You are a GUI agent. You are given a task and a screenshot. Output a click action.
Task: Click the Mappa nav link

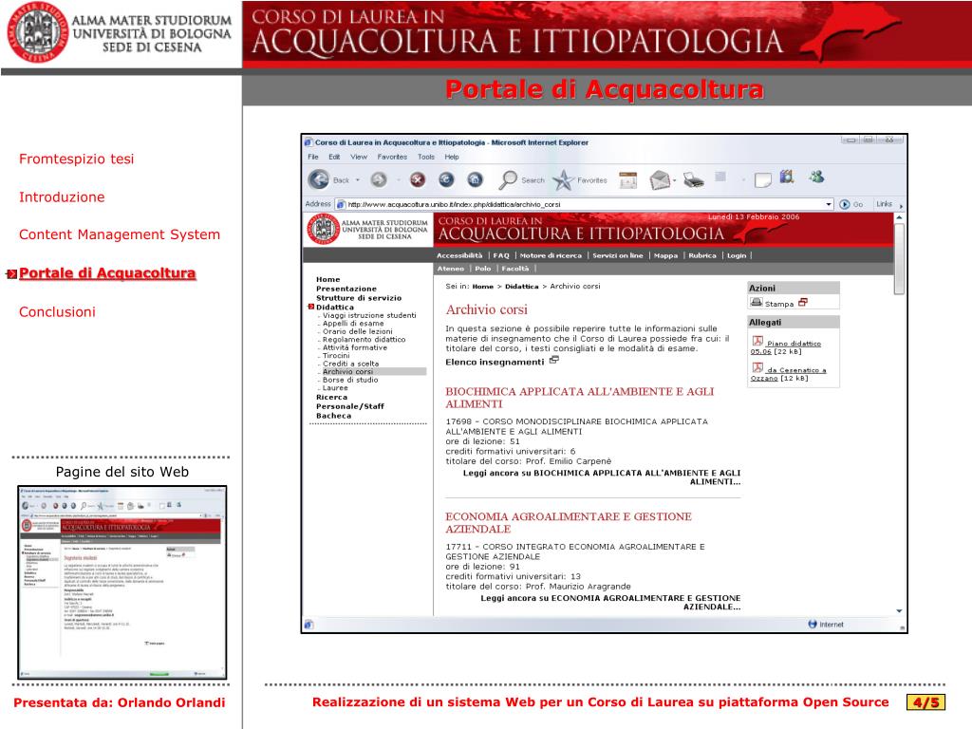665,255
